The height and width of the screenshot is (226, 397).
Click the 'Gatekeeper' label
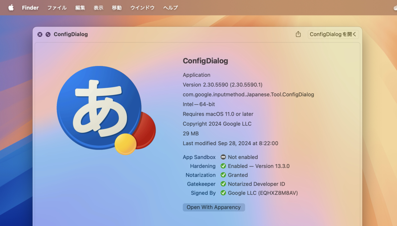click(x=201, y=184)
